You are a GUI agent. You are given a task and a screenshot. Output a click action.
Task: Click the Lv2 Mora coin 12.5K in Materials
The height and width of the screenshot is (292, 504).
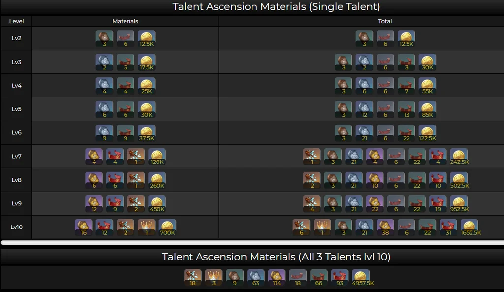(x=147, y=38)
